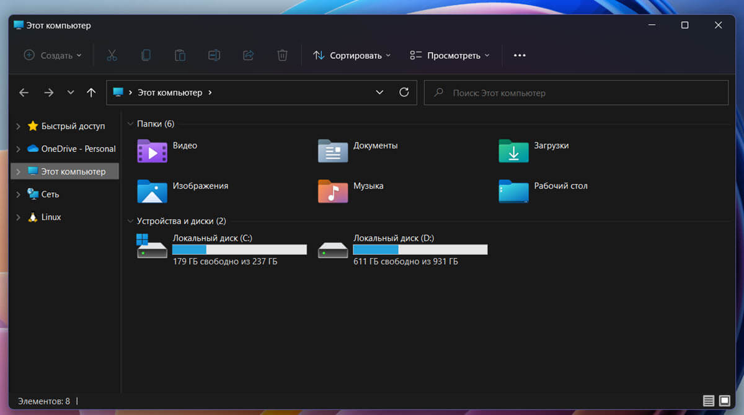Select the Изображения folder icon
Viewport: 744px width, 415px height.
click(x=152, y=191)
